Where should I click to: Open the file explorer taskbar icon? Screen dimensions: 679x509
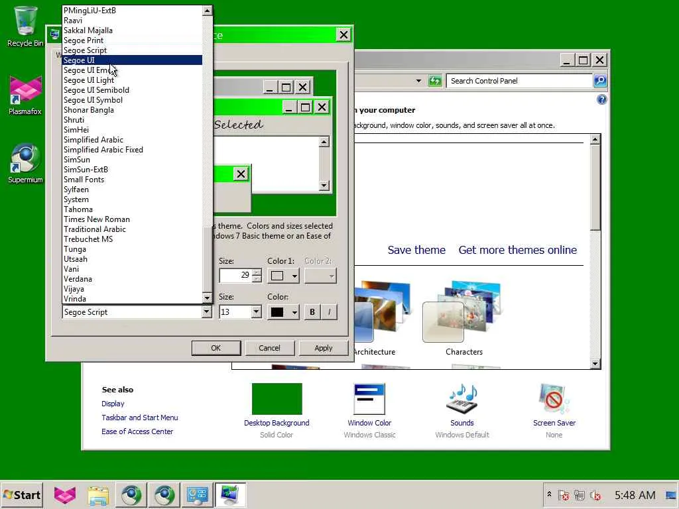coord(98,494)
